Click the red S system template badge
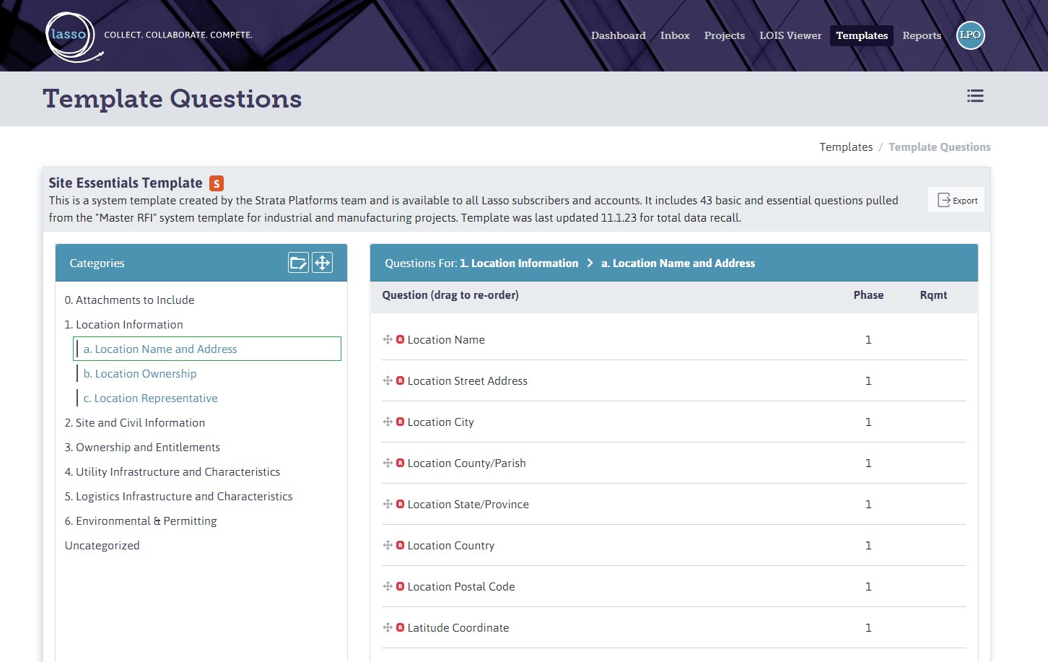 click(217, 183)
